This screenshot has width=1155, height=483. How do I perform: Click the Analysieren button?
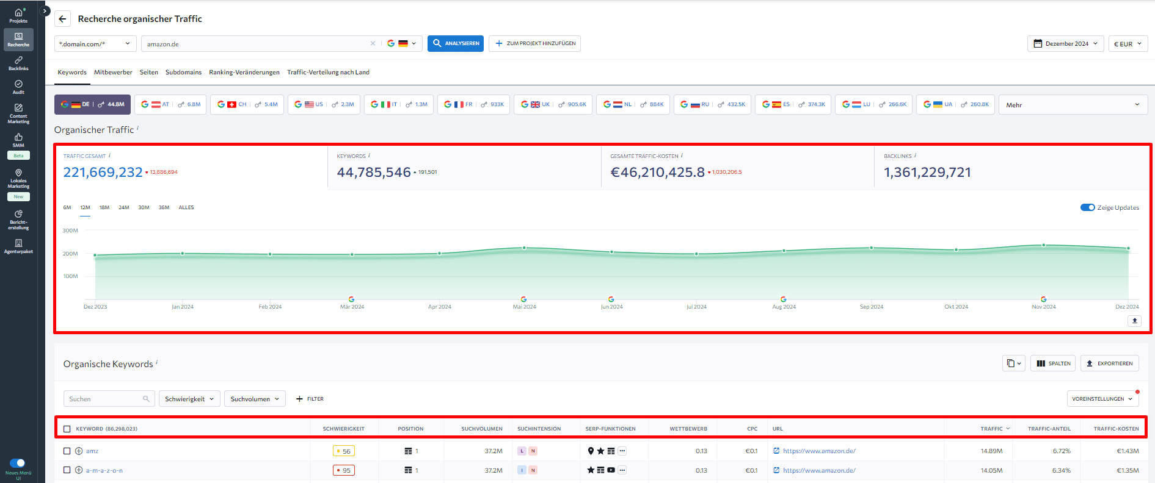pyautogui.click(x=456, y=43)
